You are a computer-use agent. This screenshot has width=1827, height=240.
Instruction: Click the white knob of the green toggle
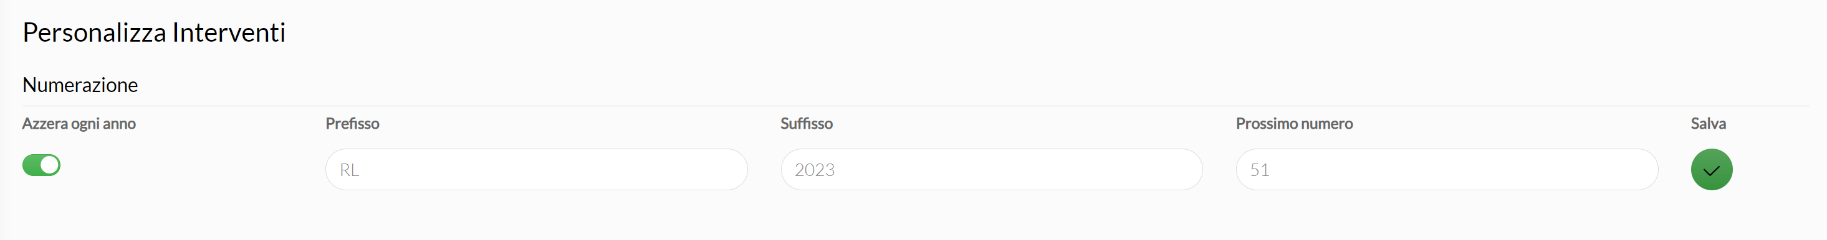[50, 165]
